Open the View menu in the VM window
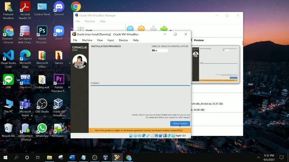Image resolution: width=289 pixels, height=162 pixels. coord(100,40)
